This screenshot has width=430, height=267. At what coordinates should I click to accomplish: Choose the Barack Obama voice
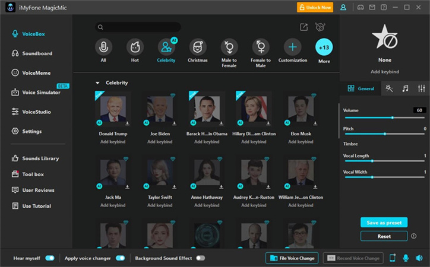[207, 109]
